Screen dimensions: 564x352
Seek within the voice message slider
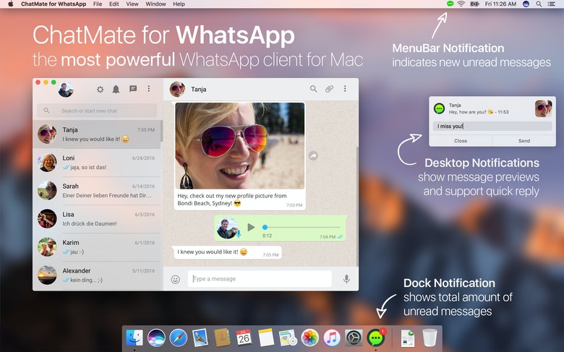(x=302, y=227)
